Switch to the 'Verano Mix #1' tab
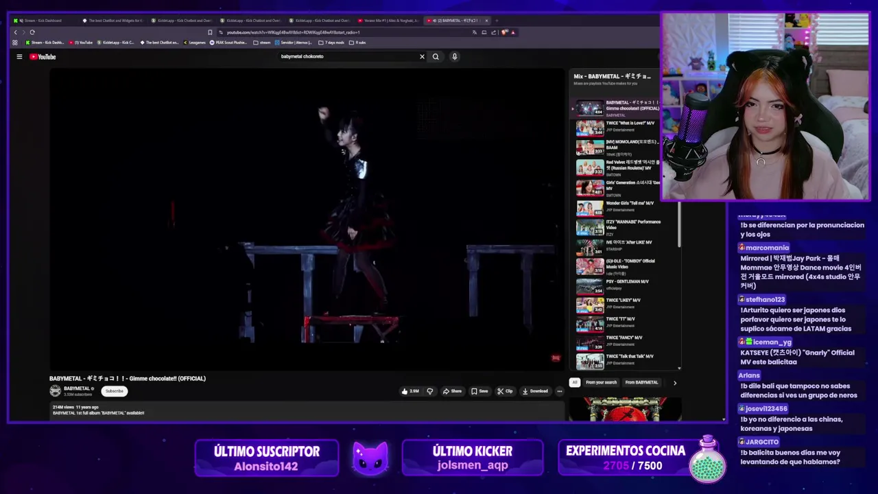This screenshot has width=878, height=494. 388,21
